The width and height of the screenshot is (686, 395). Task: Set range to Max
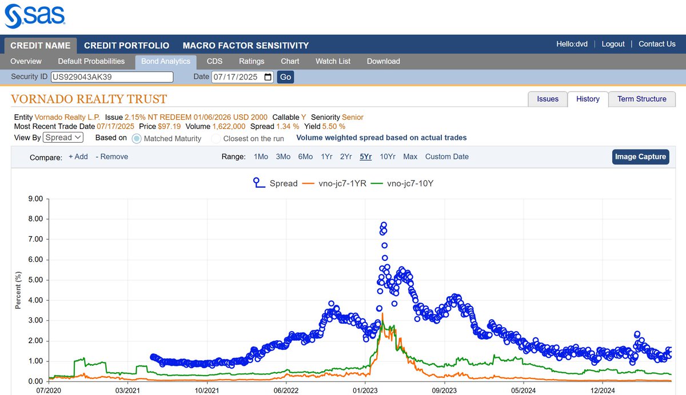pos(410,156)
